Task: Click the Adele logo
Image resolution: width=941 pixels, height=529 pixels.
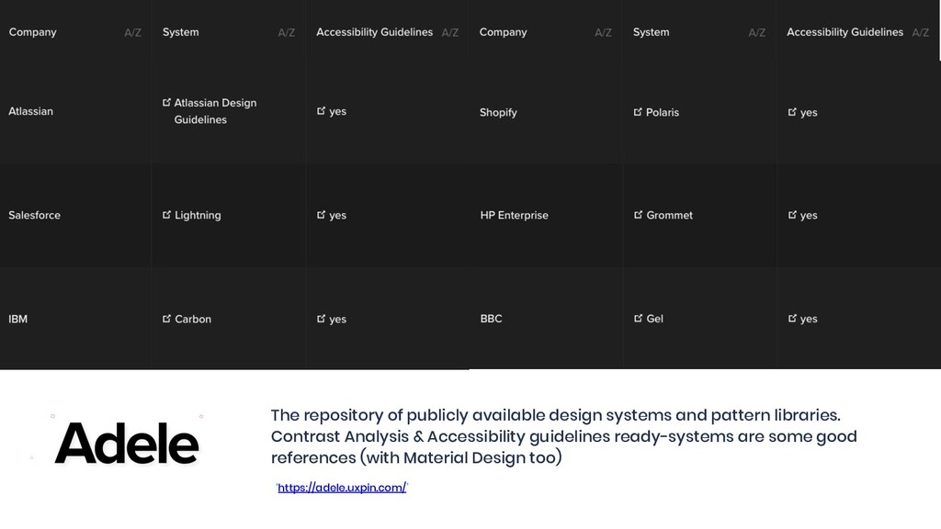Action: pyautogui.click(x=127, y=444)
